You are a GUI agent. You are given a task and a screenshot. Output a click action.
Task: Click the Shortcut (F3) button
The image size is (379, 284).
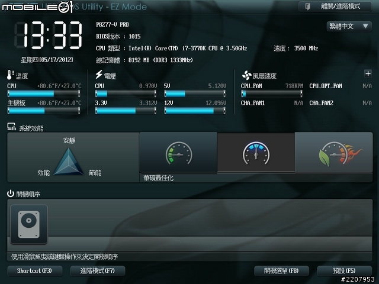pos(34,271)
